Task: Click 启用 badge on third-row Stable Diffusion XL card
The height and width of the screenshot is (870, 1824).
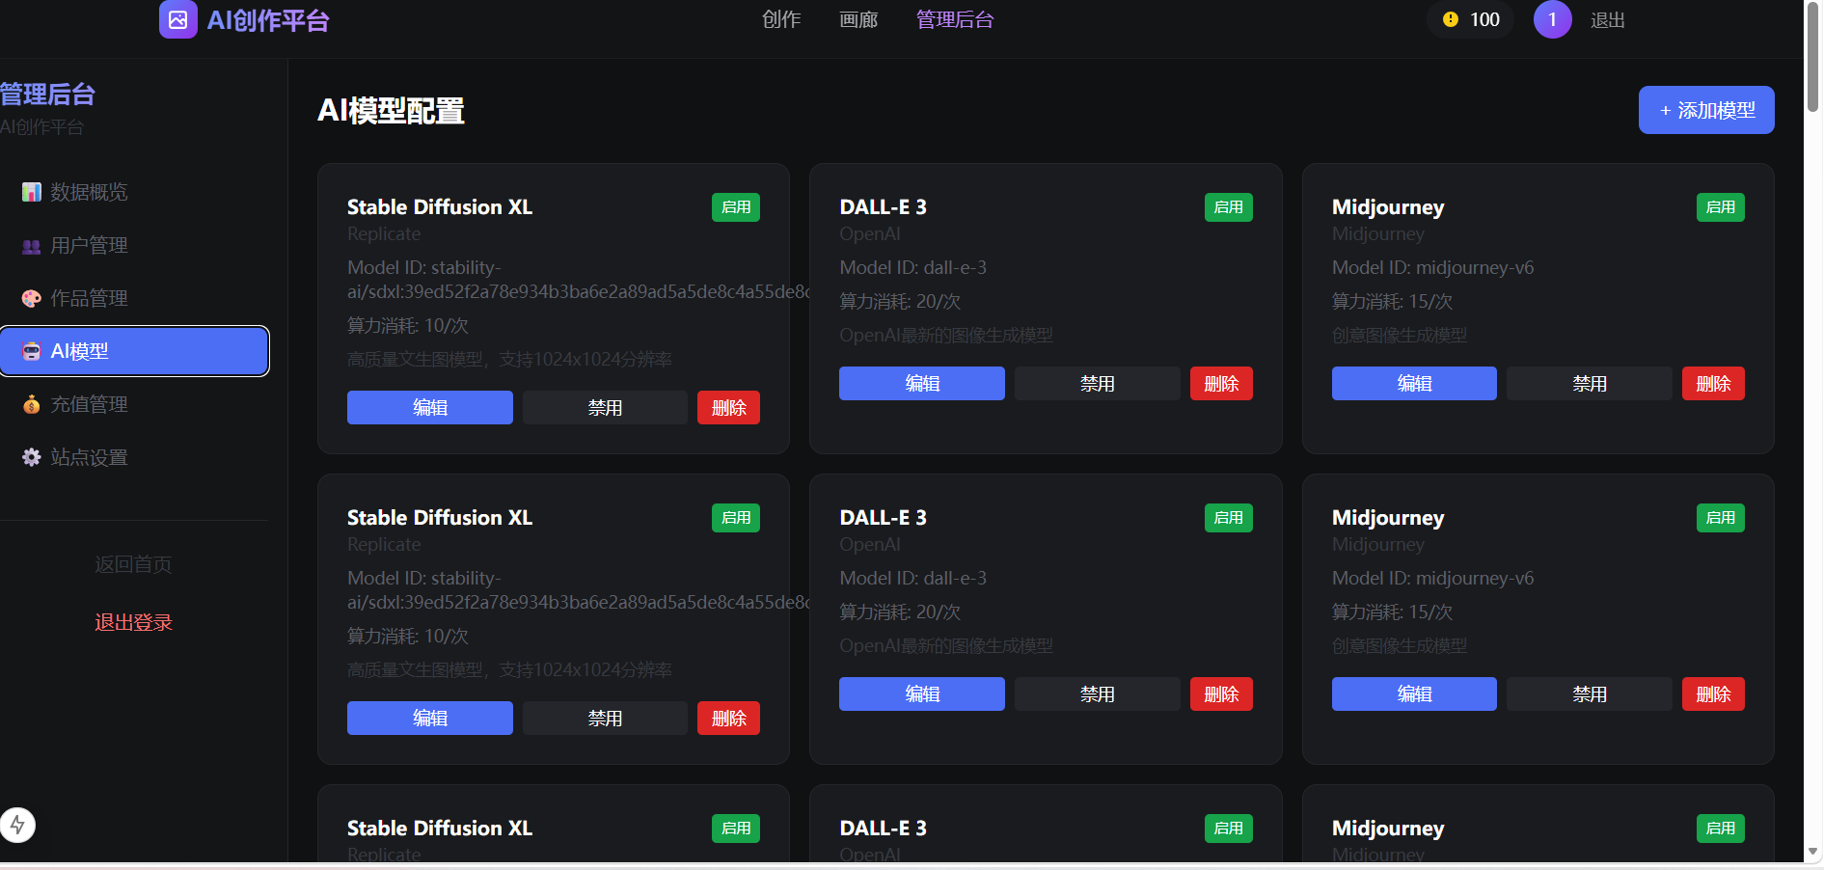Action: 736,829
